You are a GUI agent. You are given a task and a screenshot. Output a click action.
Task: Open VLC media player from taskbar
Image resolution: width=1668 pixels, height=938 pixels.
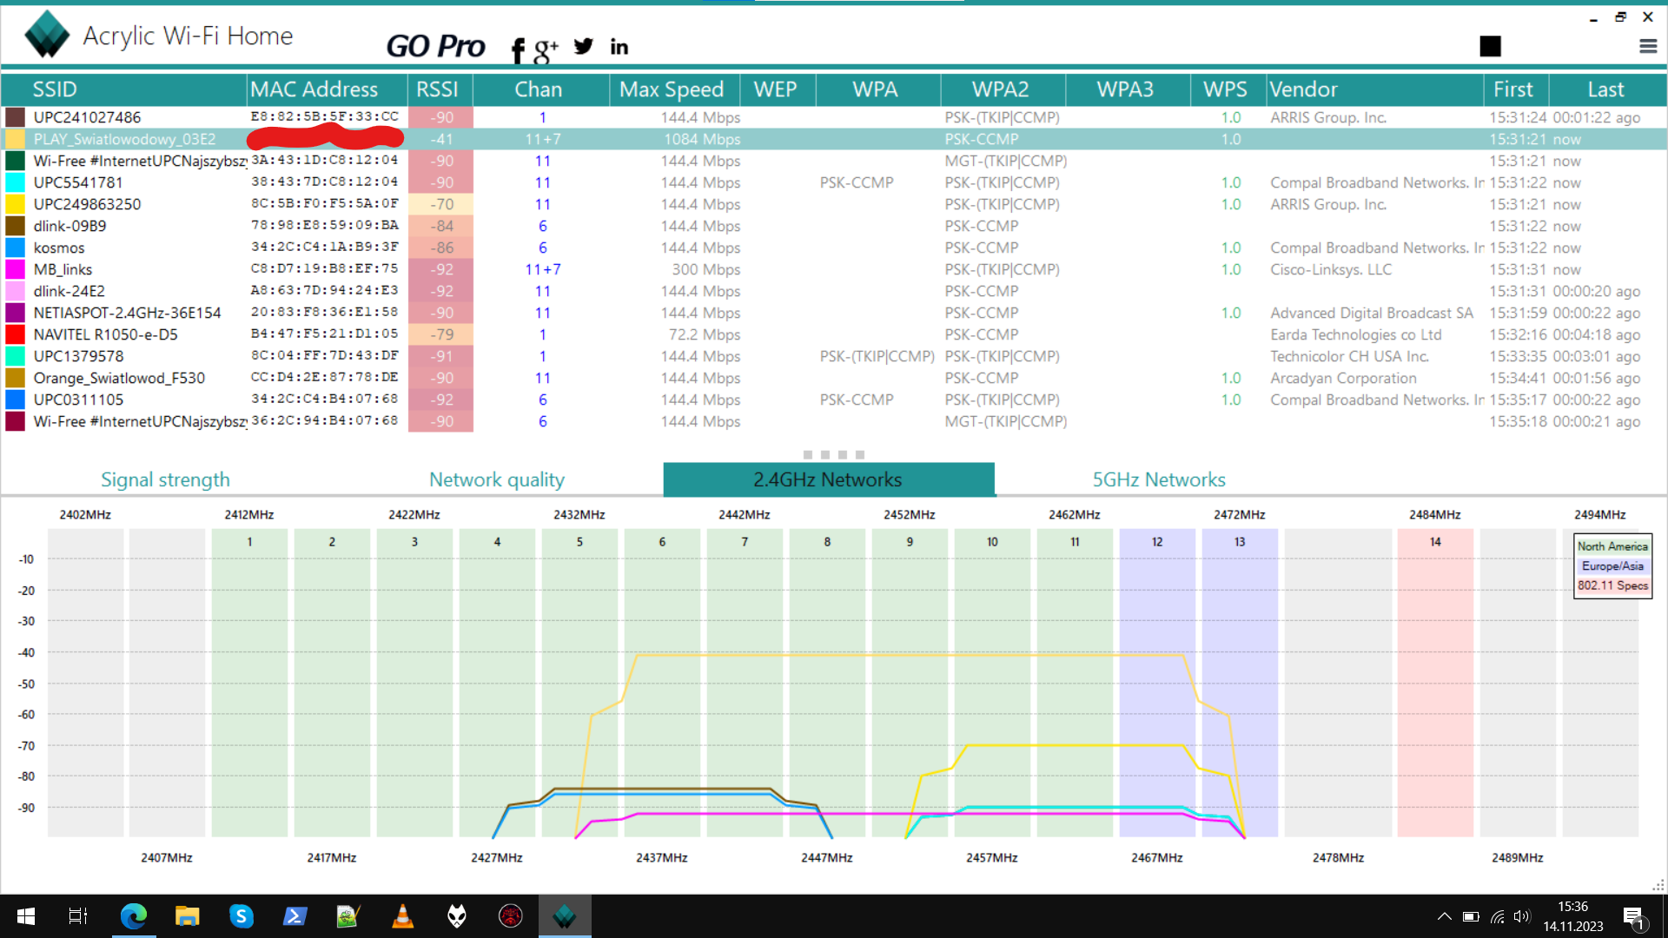403,916
